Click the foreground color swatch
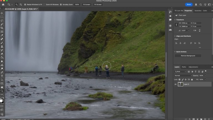This screenshot has height=120, width=213. point(1,101)
